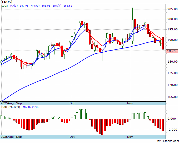Image resolution: width=179 pixels, height=143 pixels.
Task: Select the green LDOS legend label
Action: 4,5
